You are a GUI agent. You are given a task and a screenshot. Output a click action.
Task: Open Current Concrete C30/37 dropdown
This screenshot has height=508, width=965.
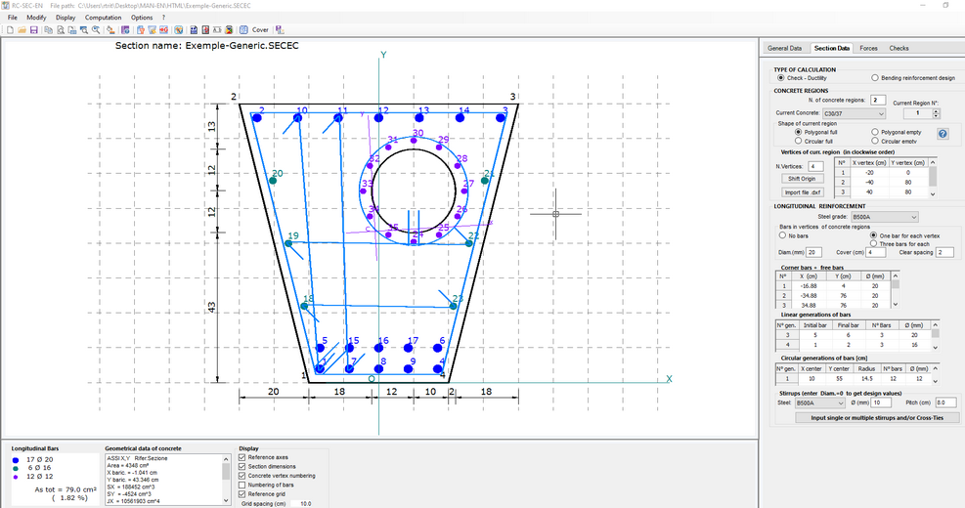(854, 113)
